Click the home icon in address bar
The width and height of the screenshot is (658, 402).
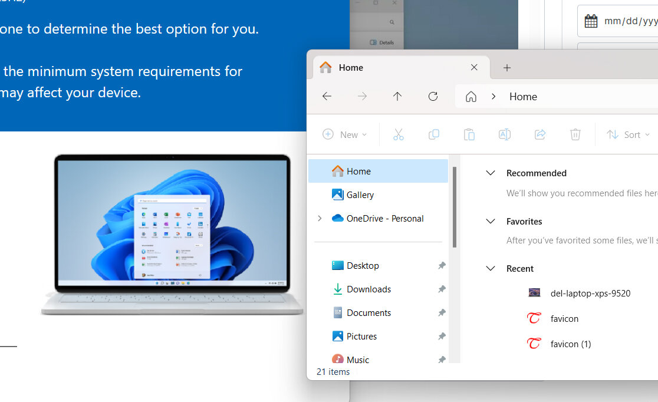click(x=471, y=97)
